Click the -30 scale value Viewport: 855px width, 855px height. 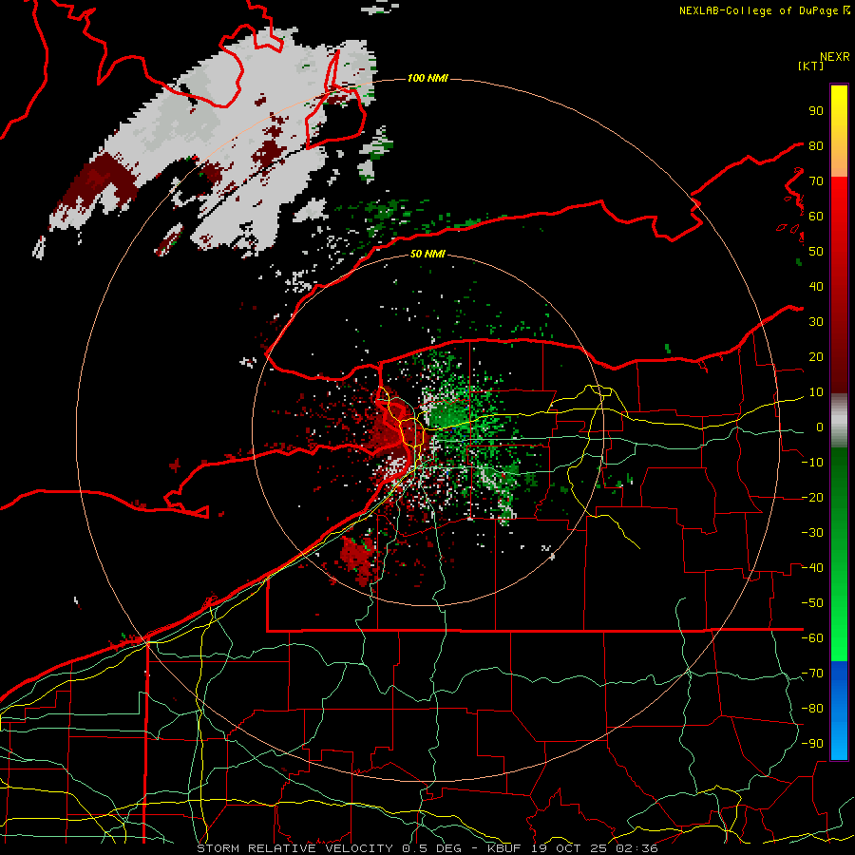pyautogui.click(x=812, y=533)
